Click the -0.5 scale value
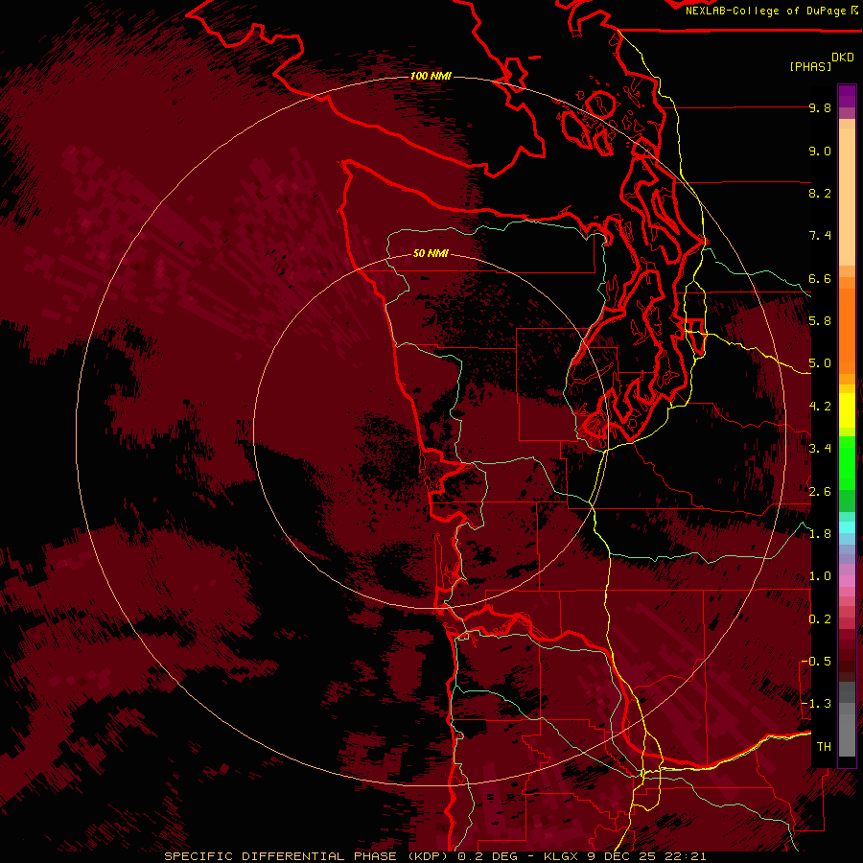 (x=816, y=662)
